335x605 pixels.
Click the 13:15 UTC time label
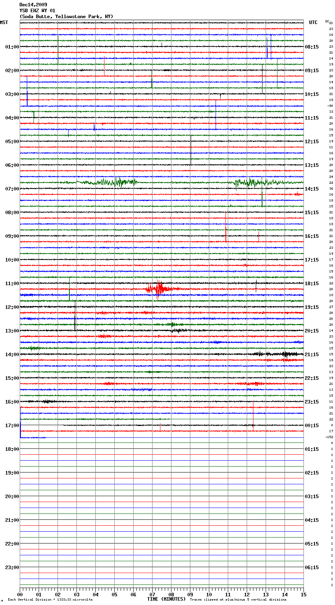coord(312,165)
